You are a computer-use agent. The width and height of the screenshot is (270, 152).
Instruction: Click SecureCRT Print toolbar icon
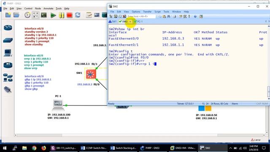(x=174, y=16)
